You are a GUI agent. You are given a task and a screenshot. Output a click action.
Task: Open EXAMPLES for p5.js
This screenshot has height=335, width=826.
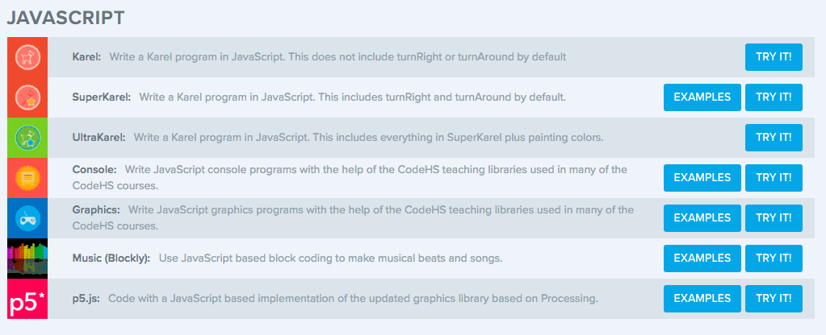(x=702, y=299)
